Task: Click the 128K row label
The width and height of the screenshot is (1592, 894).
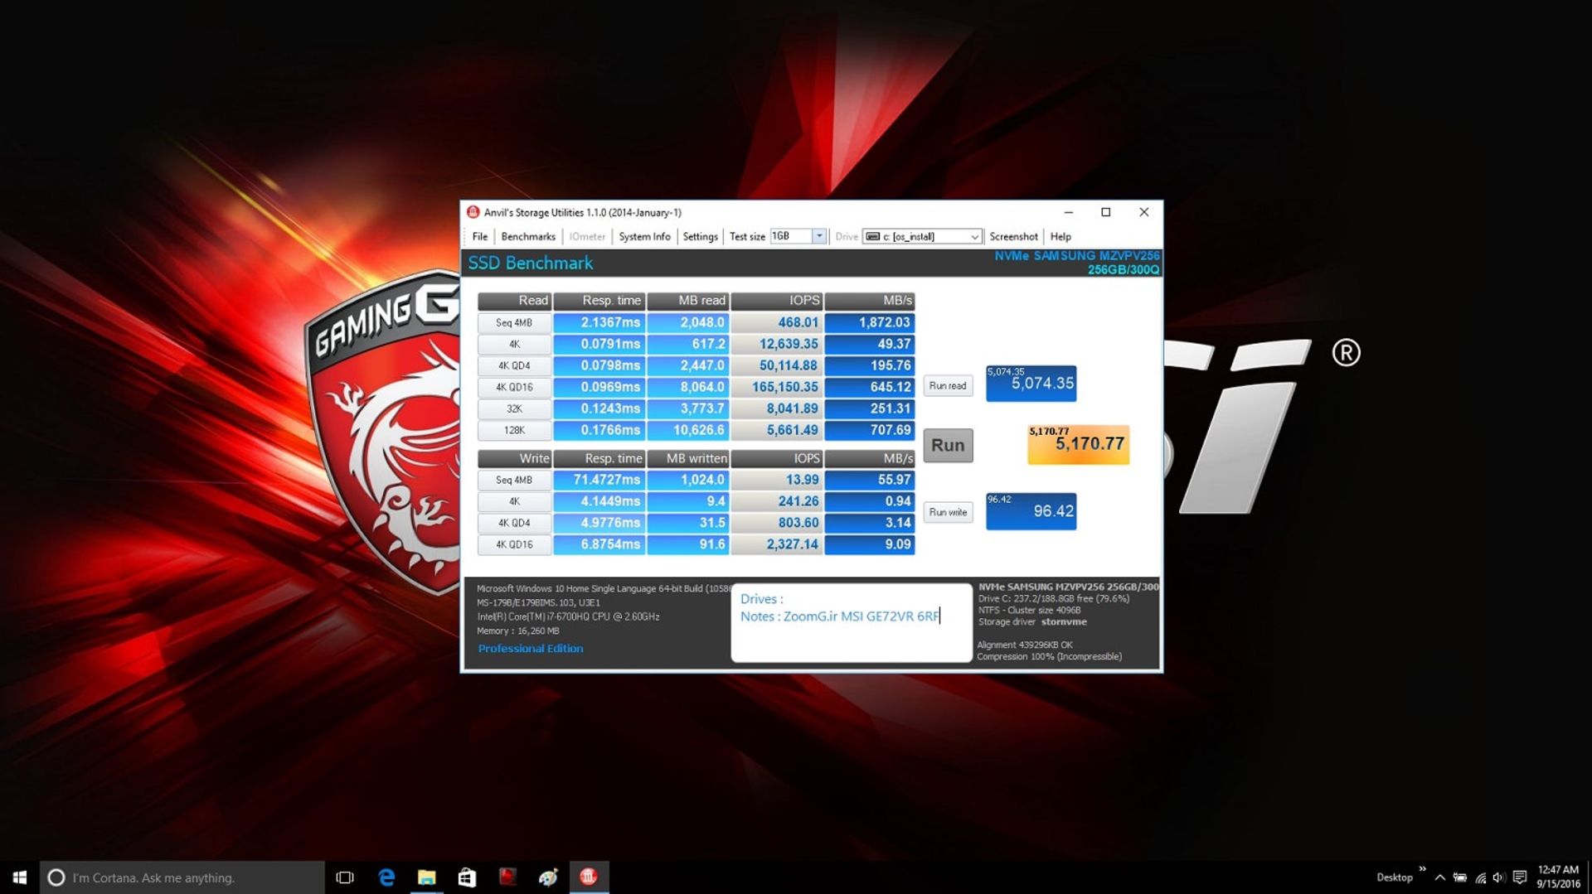Action: point(514,431)
